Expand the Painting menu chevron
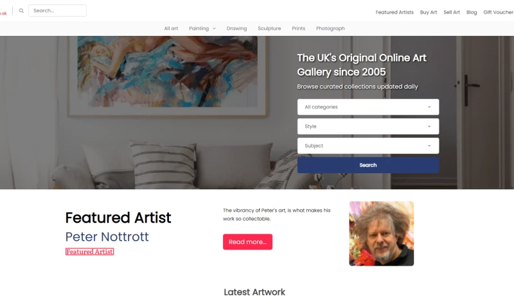The image size is (514, 308). pos(214,28)
